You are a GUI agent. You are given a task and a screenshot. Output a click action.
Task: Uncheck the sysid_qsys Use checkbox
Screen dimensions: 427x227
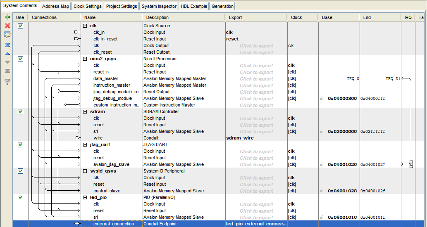(20, 171)
